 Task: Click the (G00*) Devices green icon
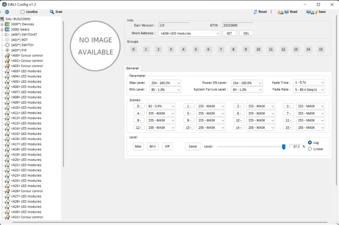pos(8,24)
